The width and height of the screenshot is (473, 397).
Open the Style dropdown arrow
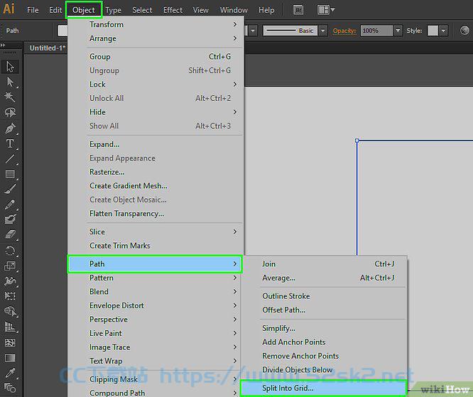coord(443,31)
